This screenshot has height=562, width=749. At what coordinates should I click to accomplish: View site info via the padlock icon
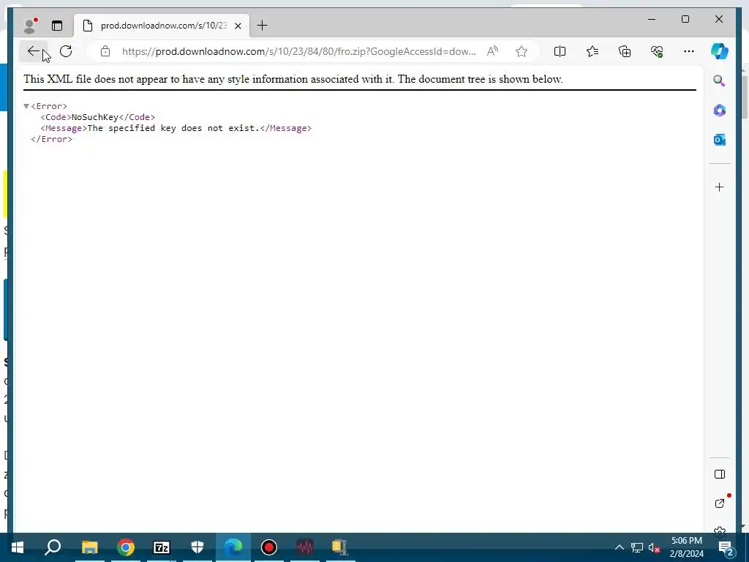pos(105,51)
